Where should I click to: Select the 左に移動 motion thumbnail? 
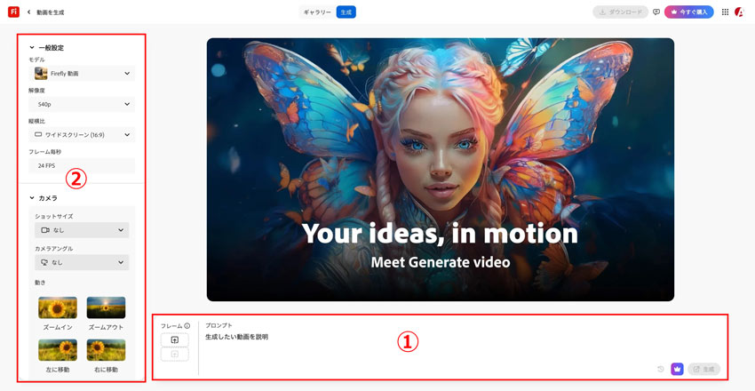[x=58, y=350]
